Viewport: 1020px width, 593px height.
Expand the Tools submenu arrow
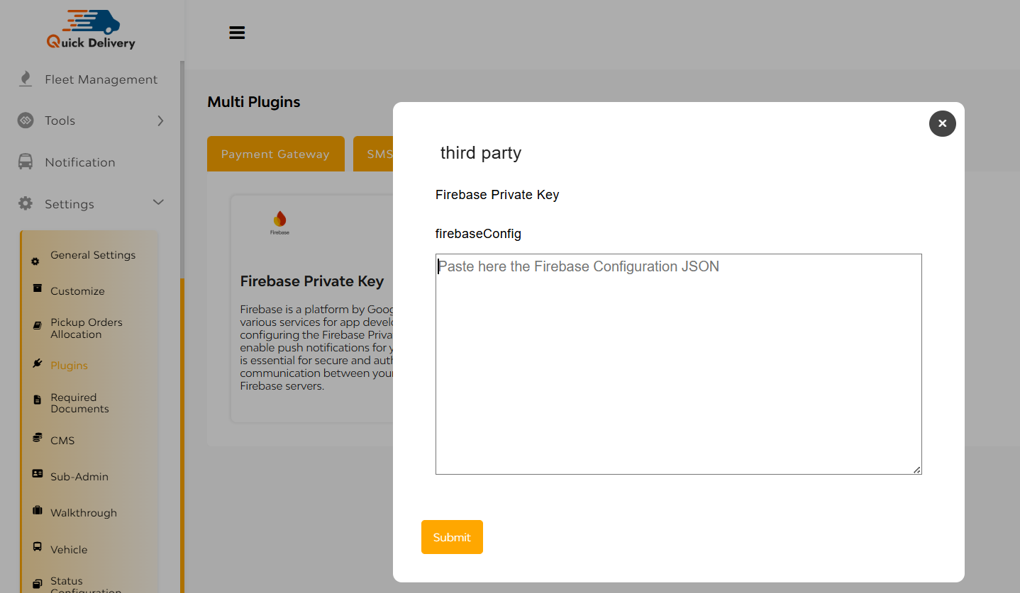[160, 121]
